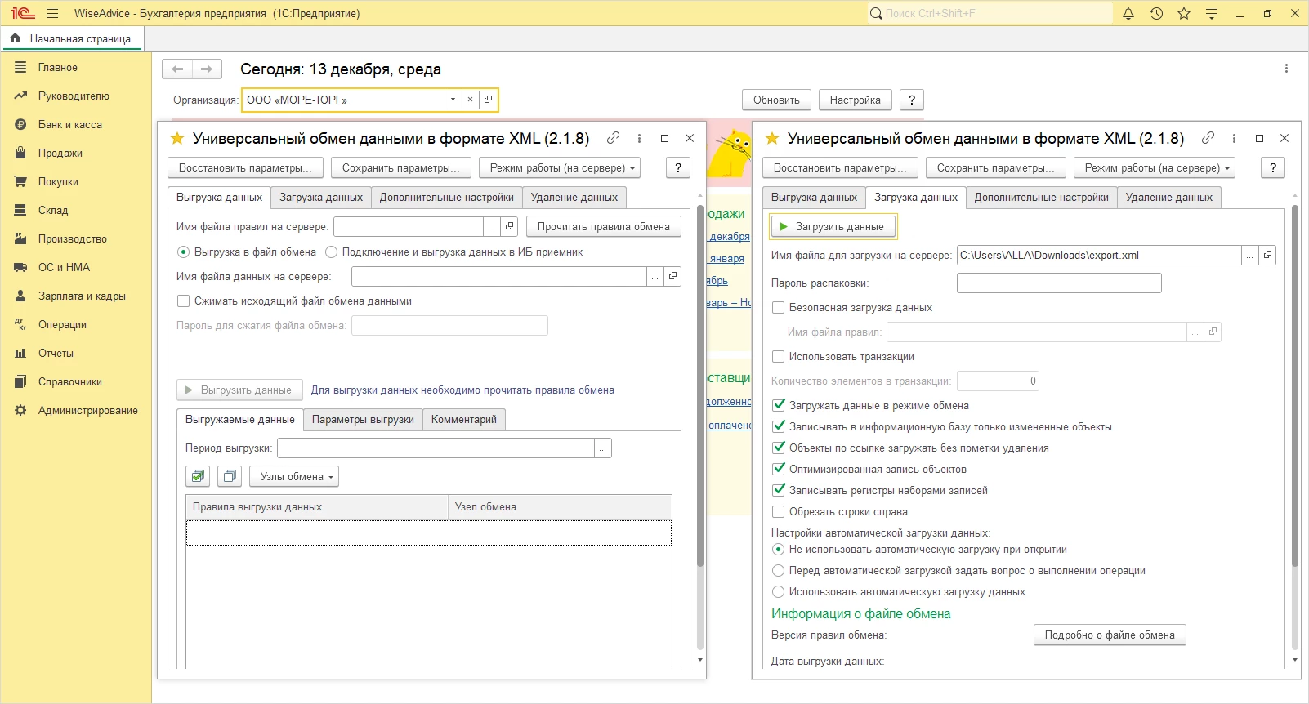
Task: Click the Пароль распаковки input field
Action: [x=1058, y=283]
